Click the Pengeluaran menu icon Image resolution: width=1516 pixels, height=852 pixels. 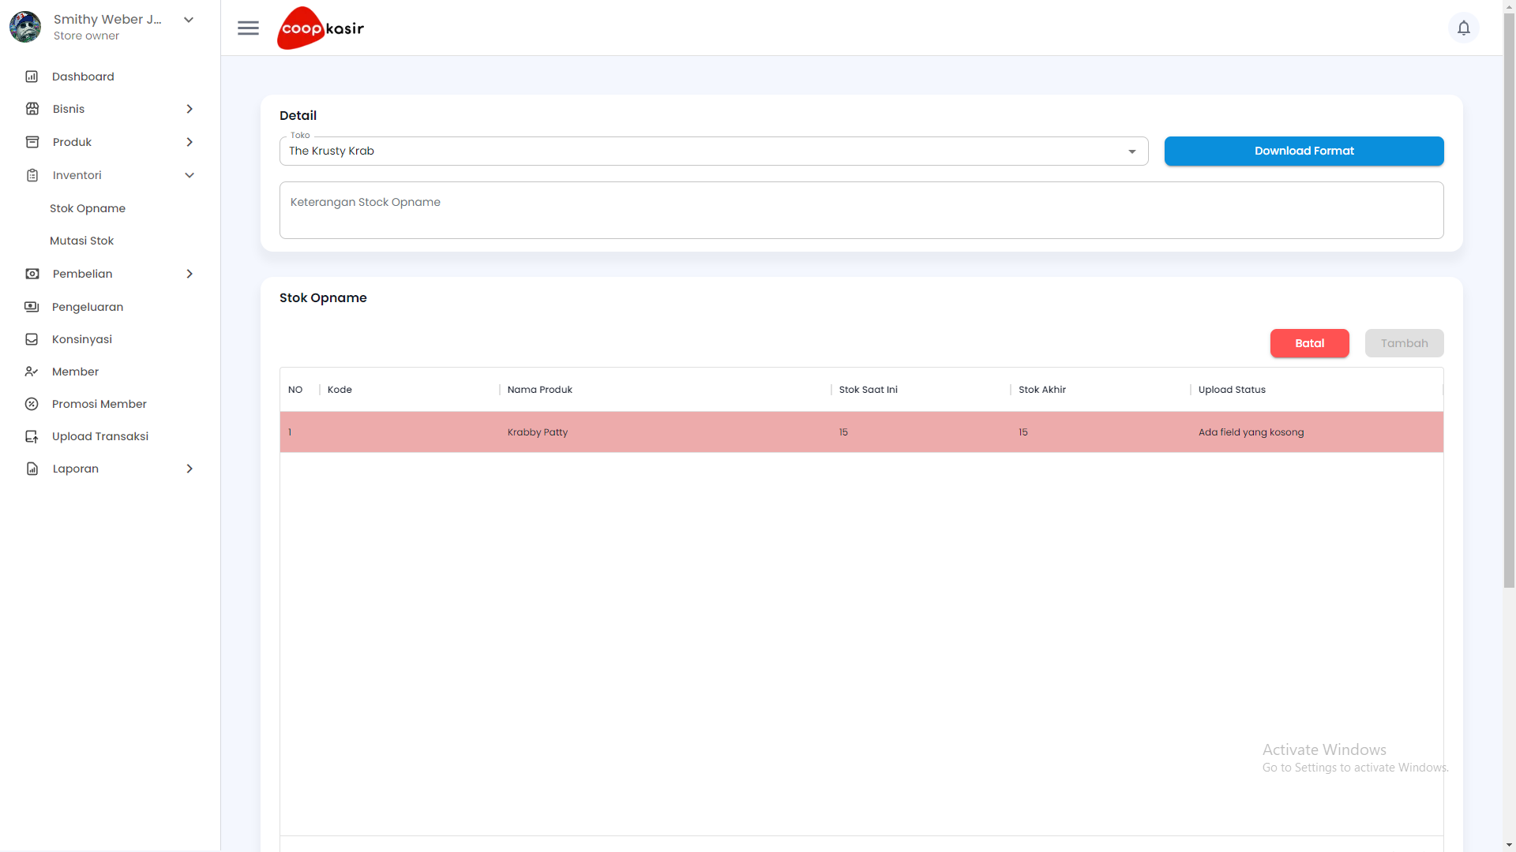point(32,306)
